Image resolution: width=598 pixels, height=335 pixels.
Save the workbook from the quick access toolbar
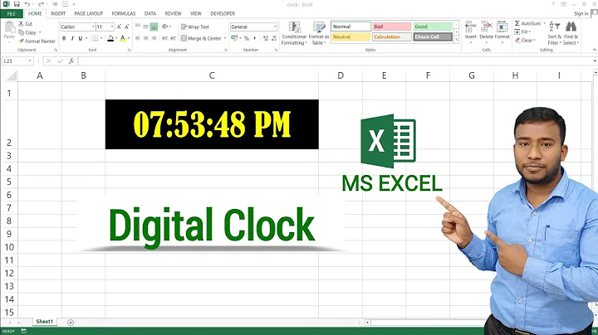pos(17,4)
